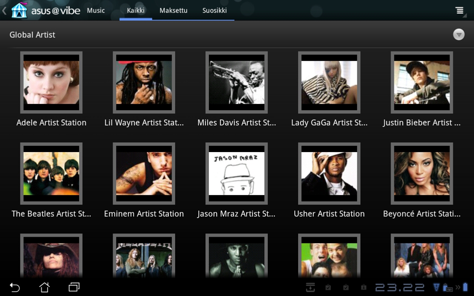Open the Eminem artist thumbnail
474x296 pixels.
point(144,174)
